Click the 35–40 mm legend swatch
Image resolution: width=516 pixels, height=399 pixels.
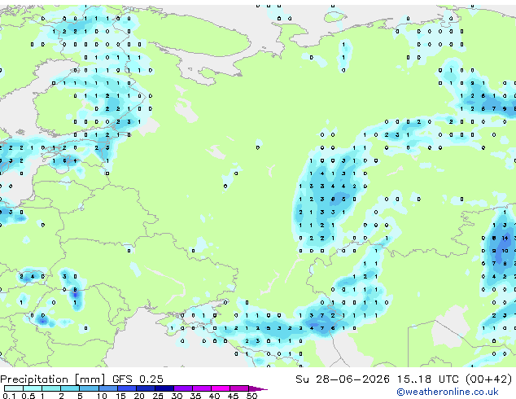pos(202,388)
